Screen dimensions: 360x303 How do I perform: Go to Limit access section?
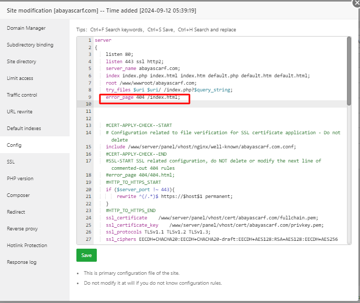pyautogui.click(x=20, y=78)
